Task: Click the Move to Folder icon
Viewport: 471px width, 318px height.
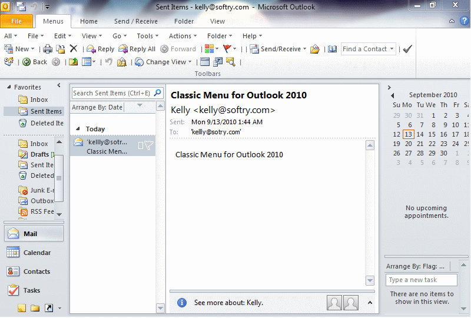Action: [61, 49]
